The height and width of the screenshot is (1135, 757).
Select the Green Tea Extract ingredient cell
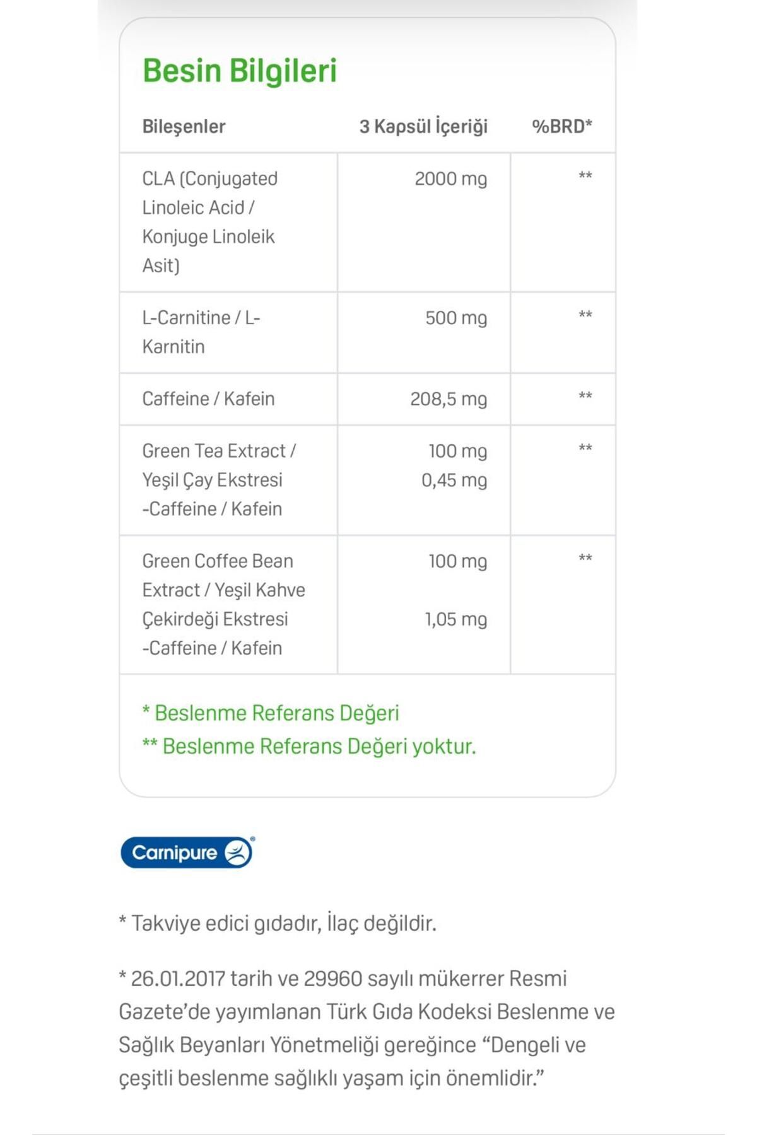(x=218, y=480)
